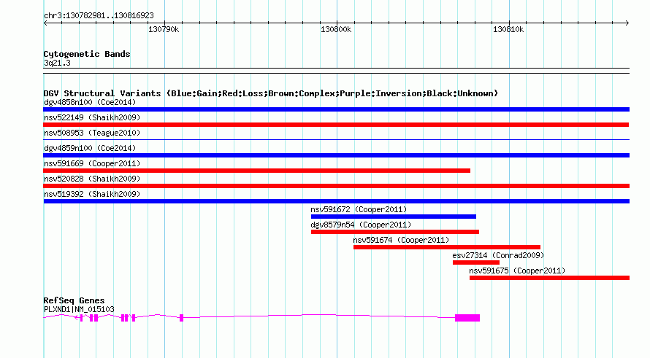Screen dimensions: 650x358
Task: Click the red bar under nsv591675
Action: point(550,278)
